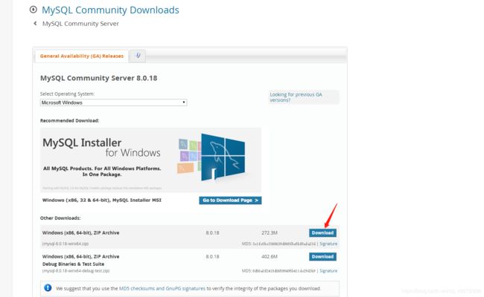
Task: Click the MySQL Installer for Windows banner
Action: [150, 160]
